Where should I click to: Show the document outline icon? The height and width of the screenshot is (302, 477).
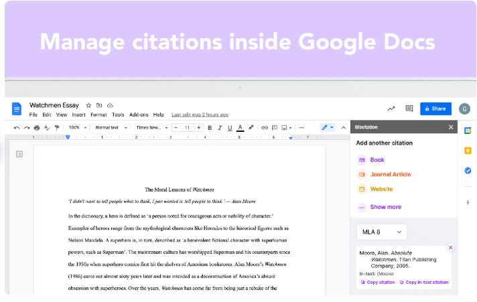[19, 154]
